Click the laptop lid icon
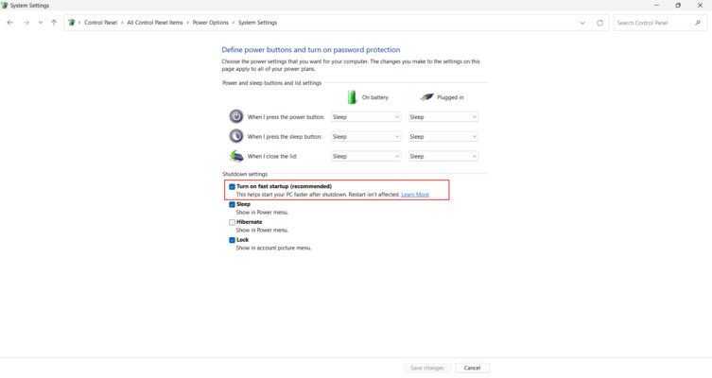The width and height of the screenshot is (712, 378). pos(236,156)
